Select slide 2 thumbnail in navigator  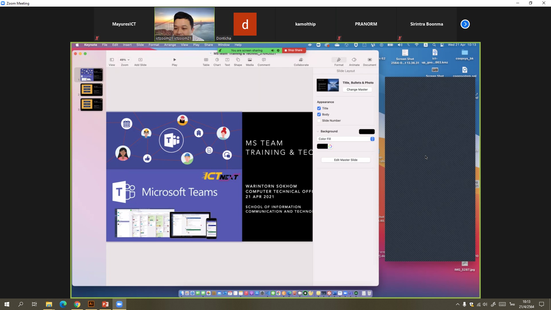(91, 90)
